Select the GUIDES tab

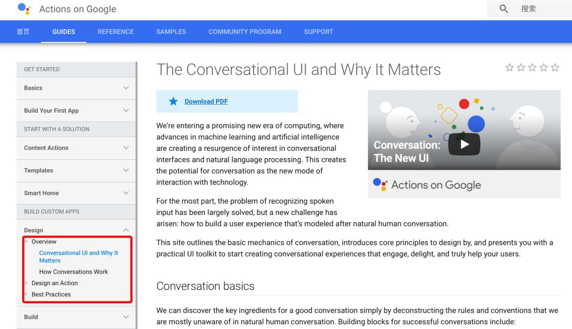coord(64,32)
